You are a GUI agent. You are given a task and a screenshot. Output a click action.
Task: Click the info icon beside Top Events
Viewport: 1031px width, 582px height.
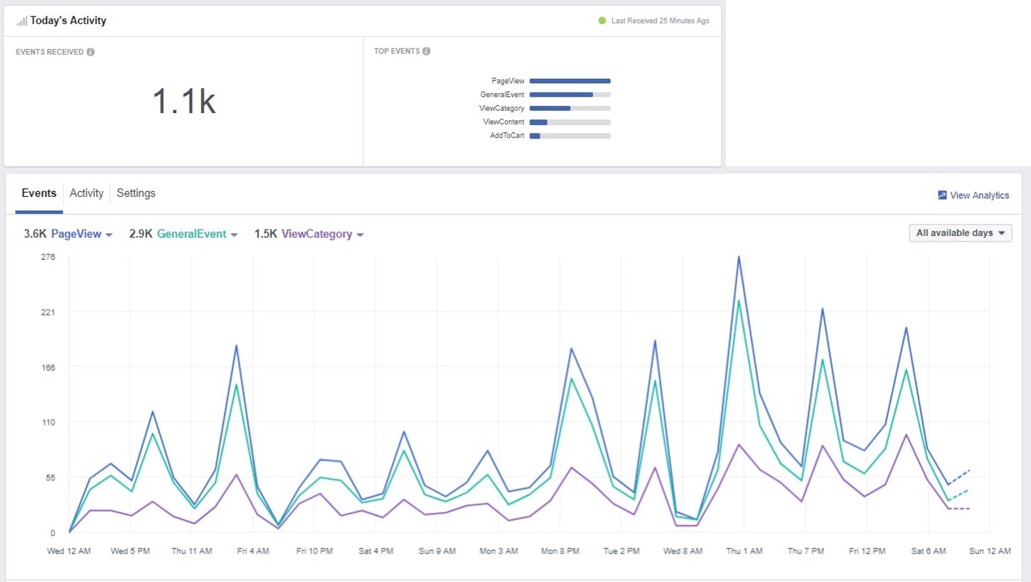pyautogui.click(x=426, y=51)
